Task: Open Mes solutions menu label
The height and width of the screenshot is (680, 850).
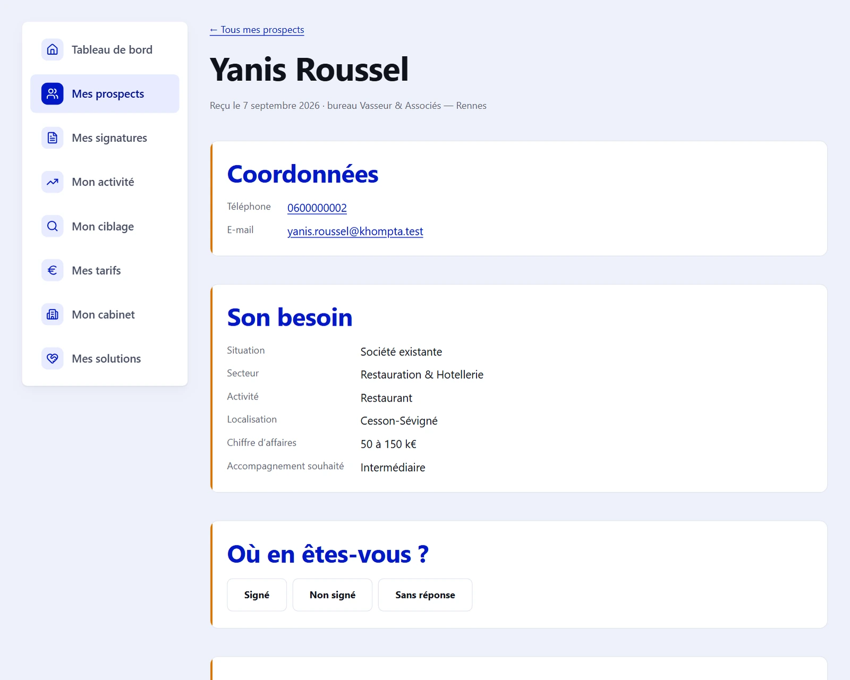Action: 106,359
